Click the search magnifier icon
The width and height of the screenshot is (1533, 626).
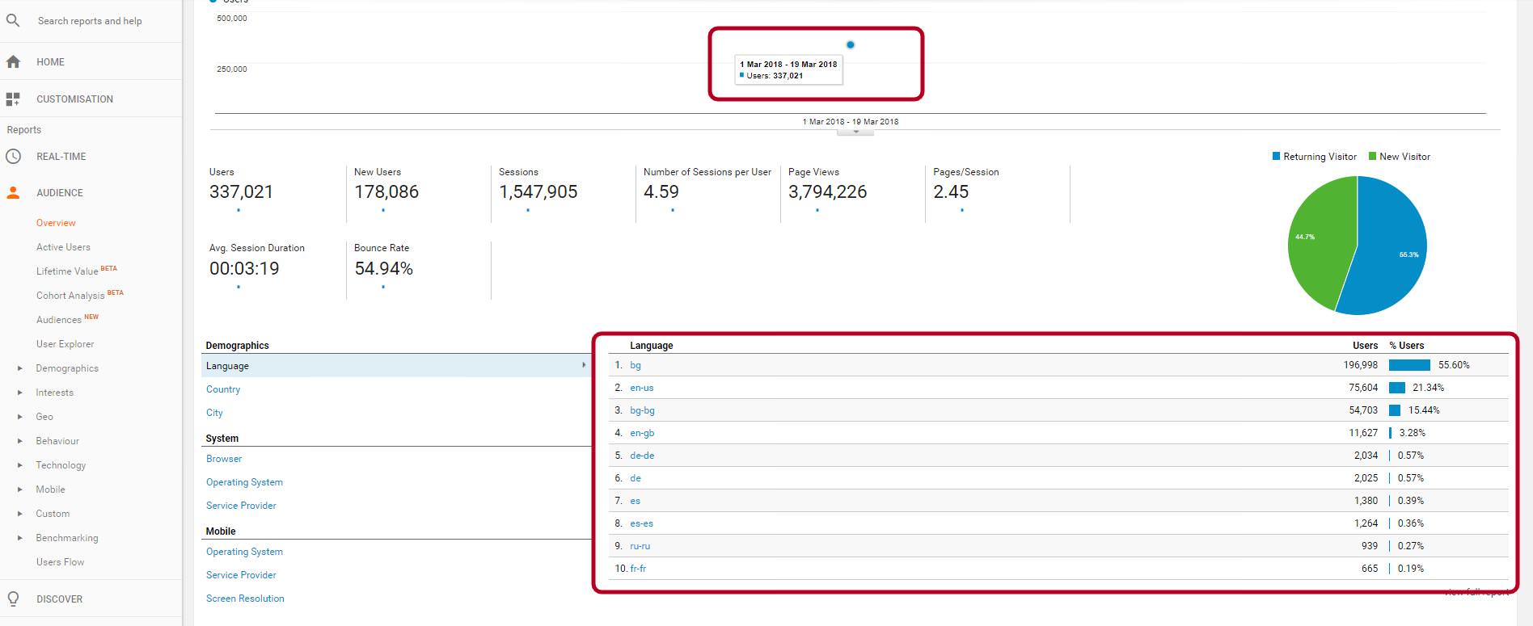[x=13, y=20]
